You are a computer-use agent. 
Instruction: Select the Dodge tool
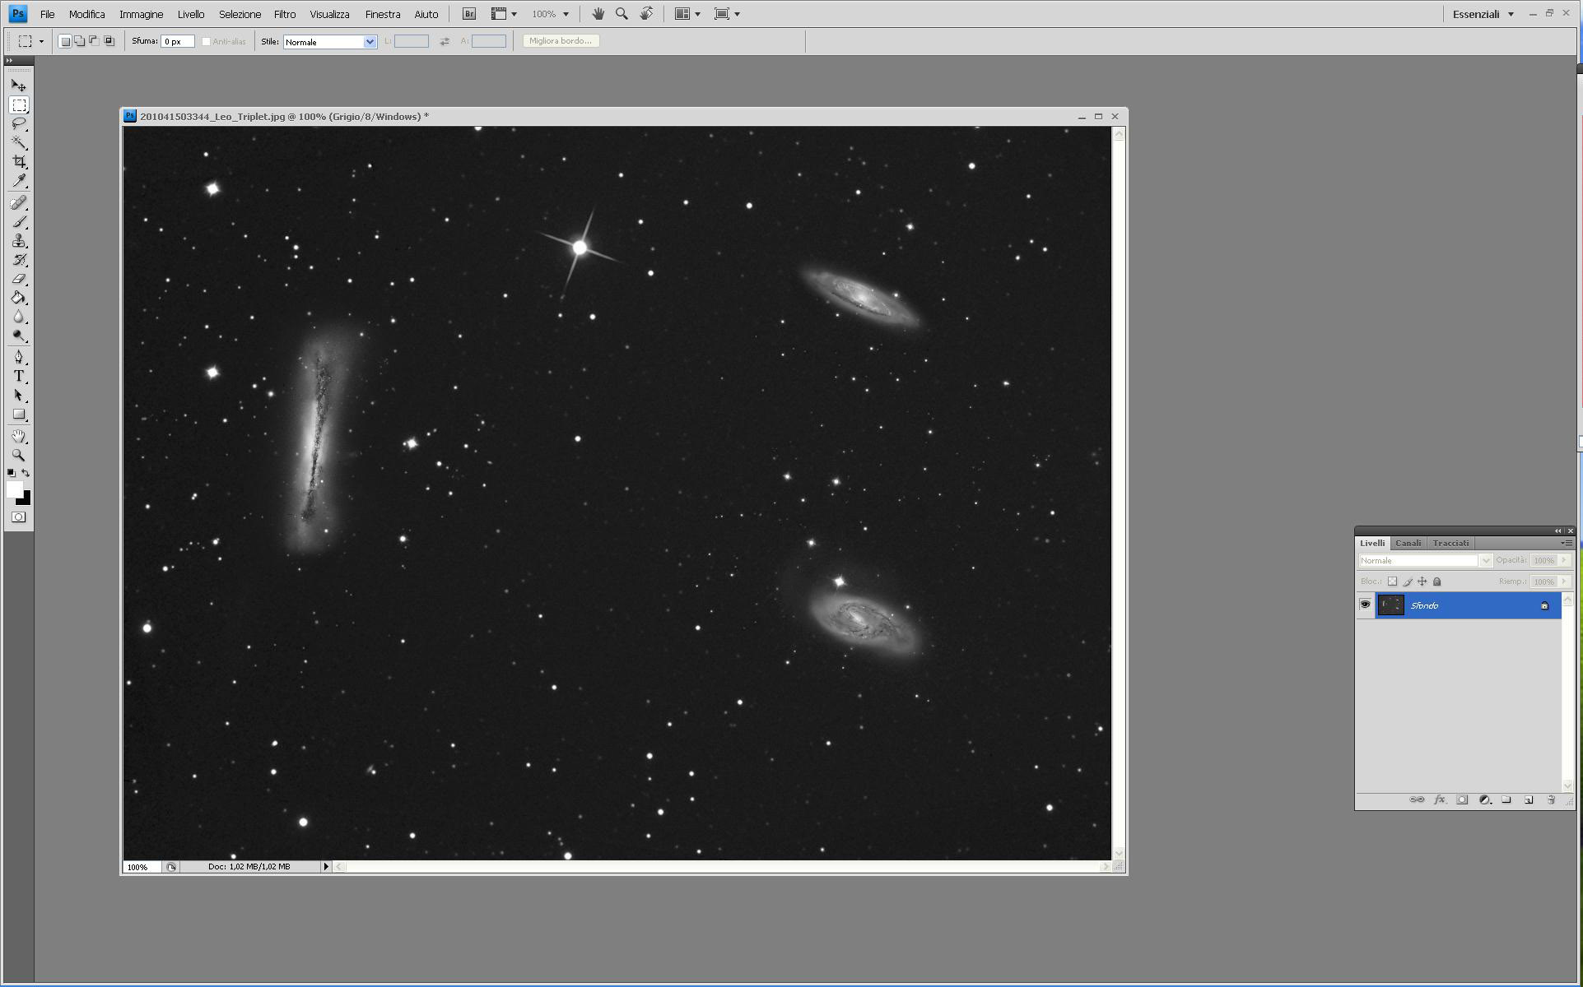pos(19,336)
